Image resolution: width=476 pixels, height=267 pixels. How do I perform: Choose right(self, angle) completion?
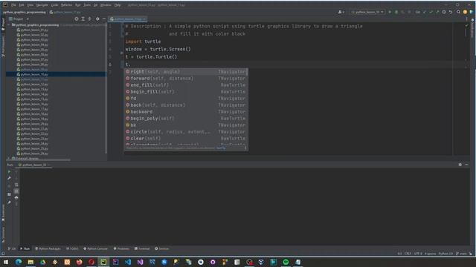coord(186,72)
